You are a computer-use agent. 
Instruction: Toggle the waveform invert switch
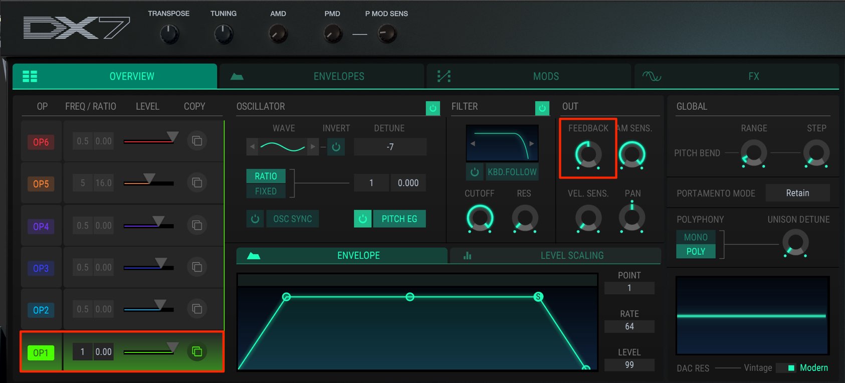click(x=336, y=147)
